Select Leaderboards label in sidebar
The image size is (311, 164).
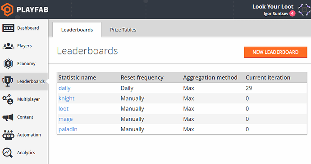pyautogui.click(x=31, y=81)
